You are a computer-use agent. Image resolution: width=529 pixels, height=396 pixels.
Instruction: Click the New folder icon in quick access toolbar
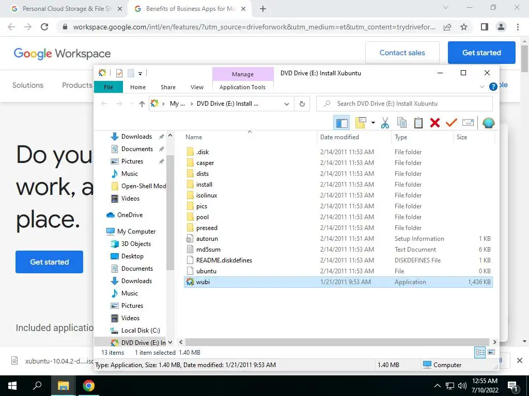coord(131,73)
